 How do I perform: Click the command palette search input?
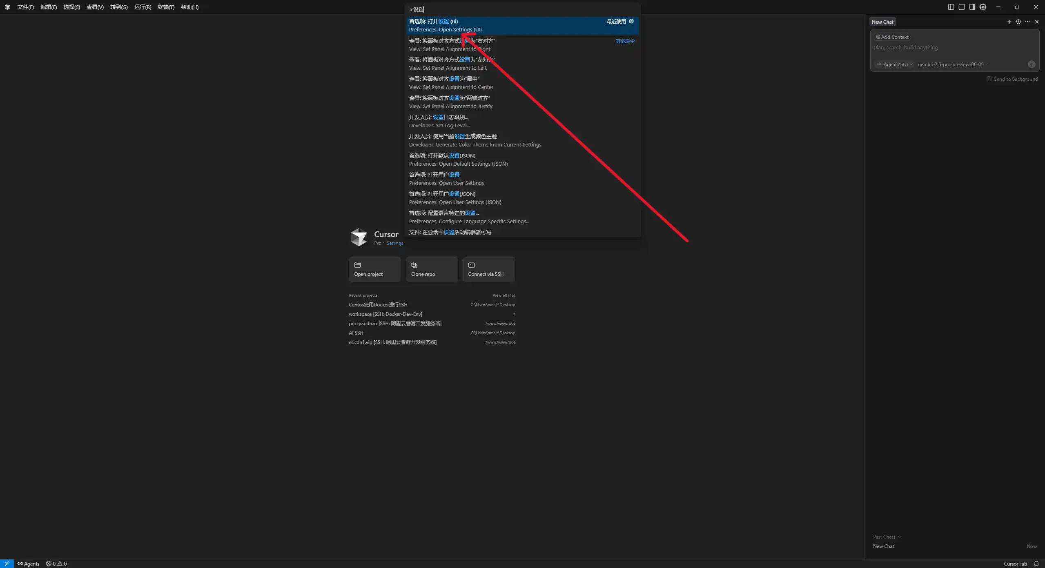pos(523,9)
